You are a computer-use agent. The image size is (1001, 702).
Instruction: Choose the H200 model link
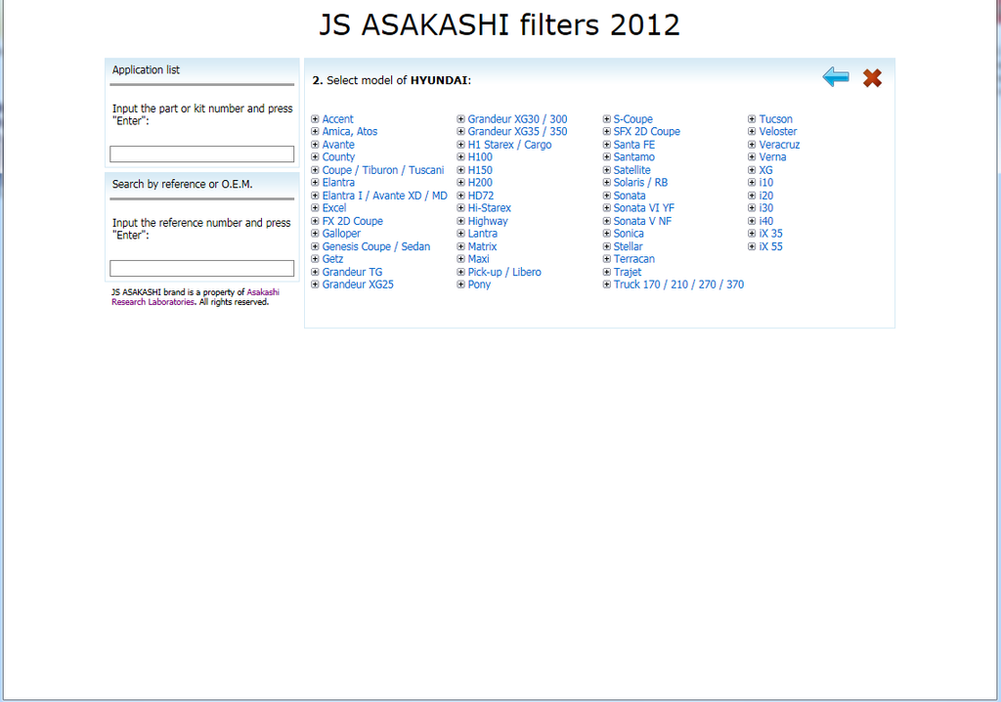[480, 183]
